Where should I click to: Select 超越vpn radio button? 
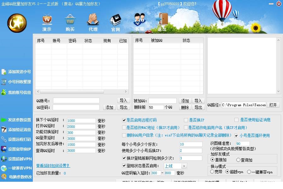click(227, 172)
